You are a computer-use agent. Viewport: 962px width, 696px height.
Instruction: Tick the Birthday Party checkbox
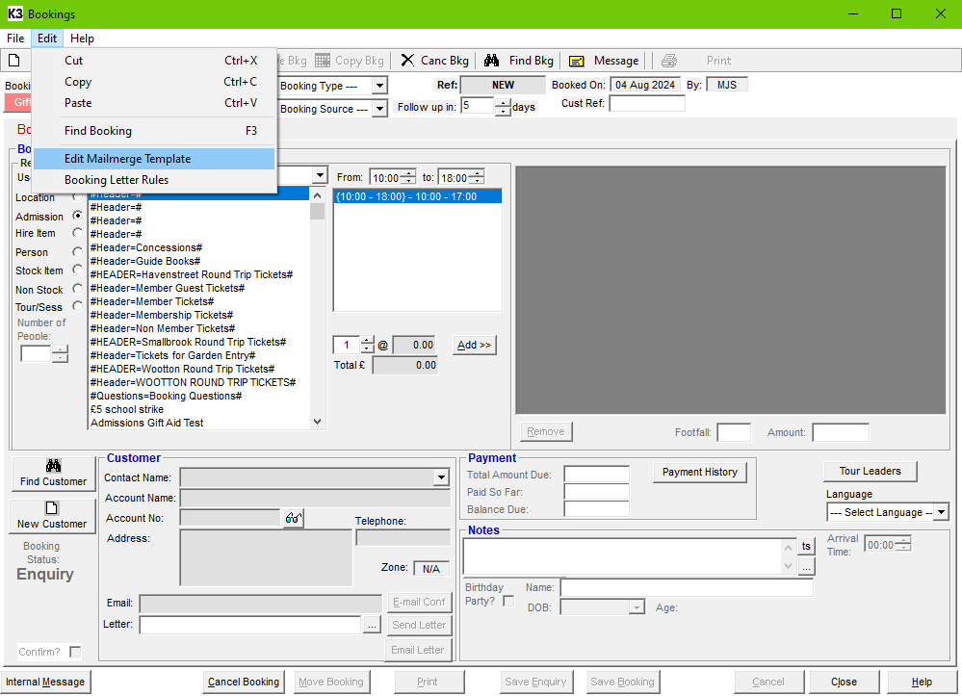coord(508,601)
